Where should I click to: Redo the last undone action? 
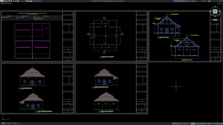23,1
